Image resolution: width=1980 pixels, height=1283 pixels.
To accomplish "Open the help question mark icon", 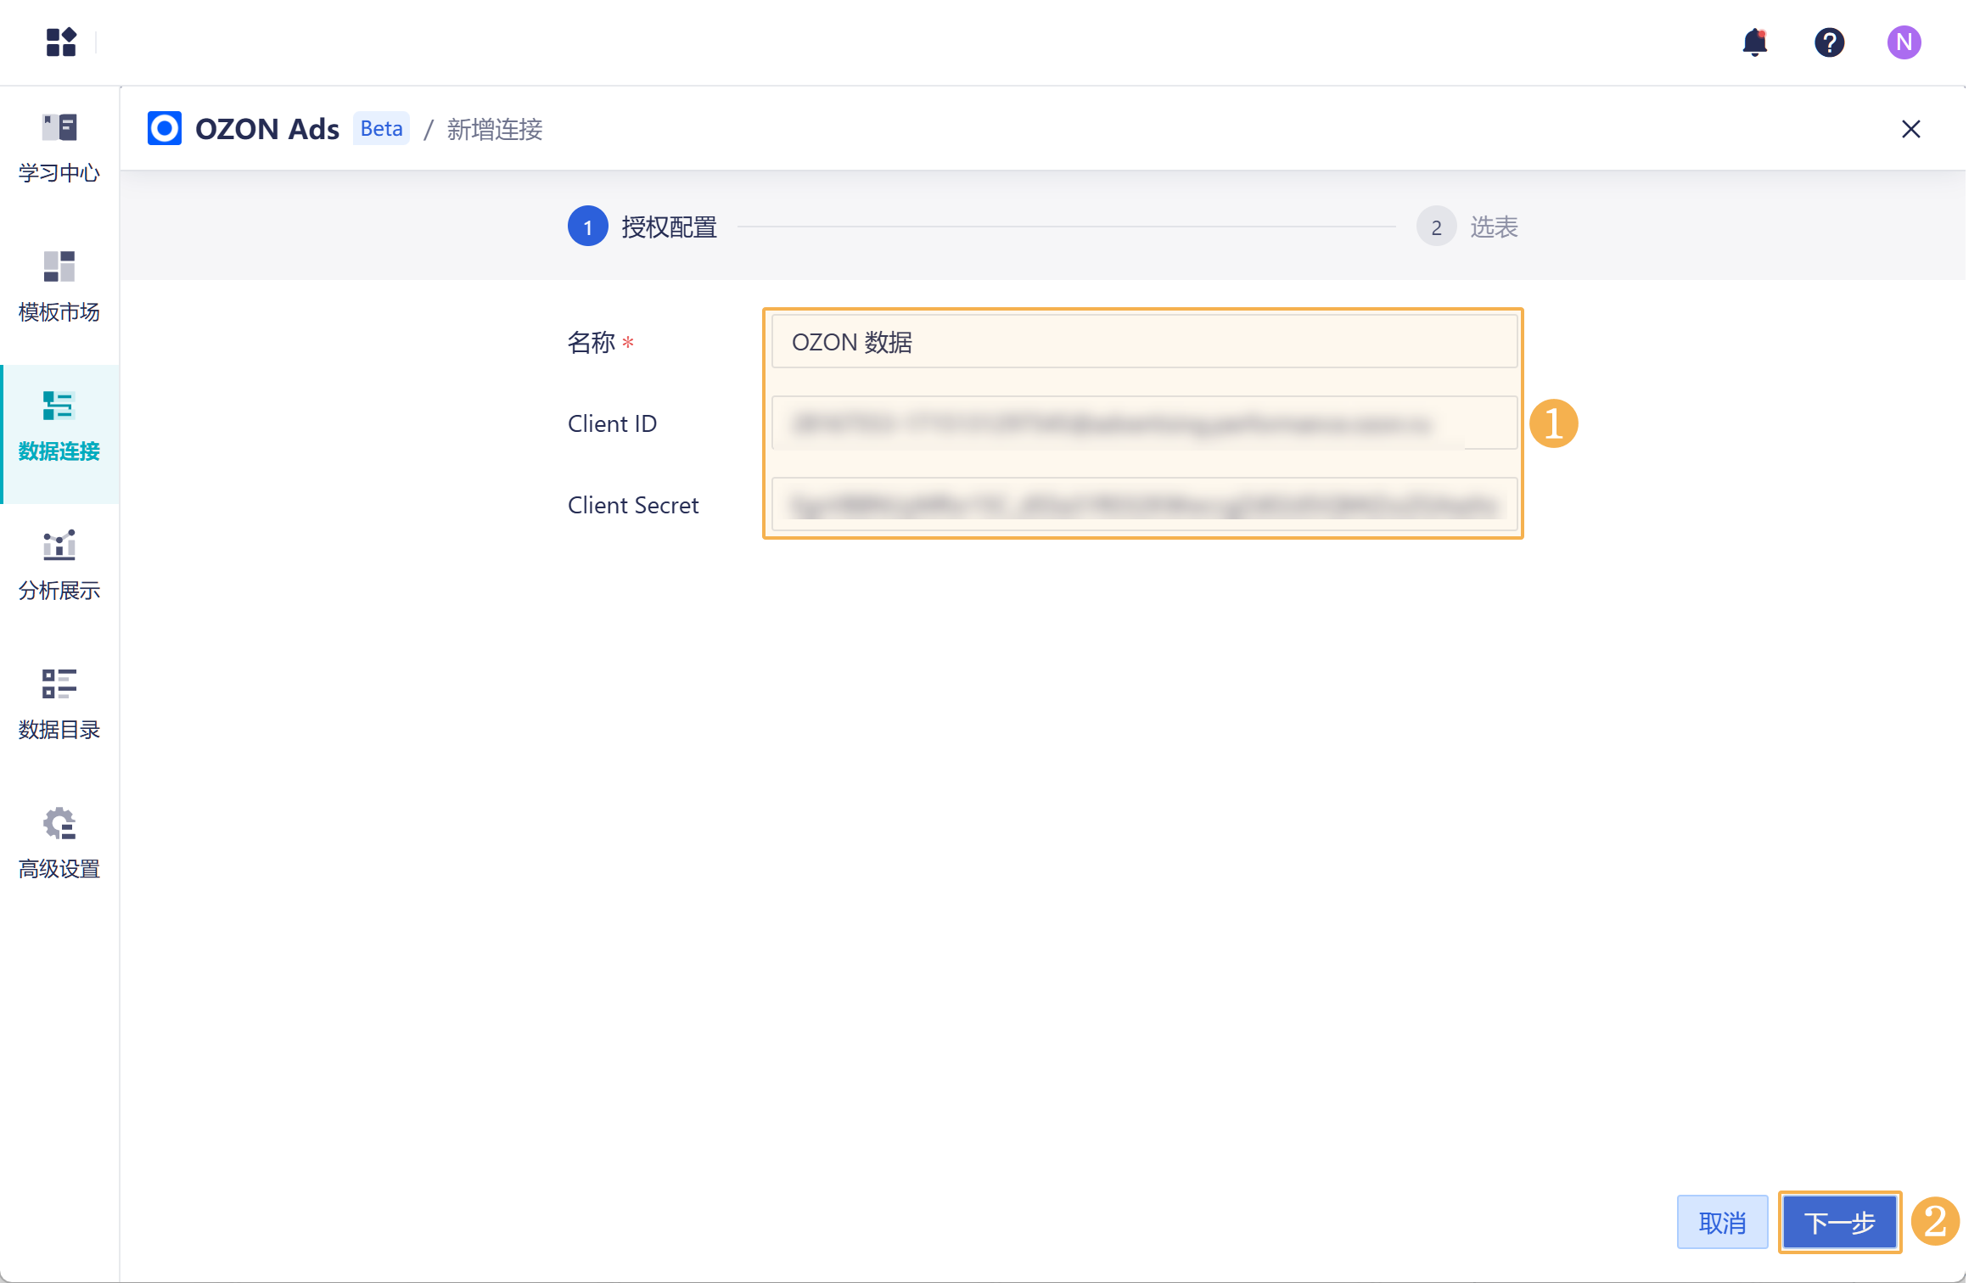I will pos(1829,42).
